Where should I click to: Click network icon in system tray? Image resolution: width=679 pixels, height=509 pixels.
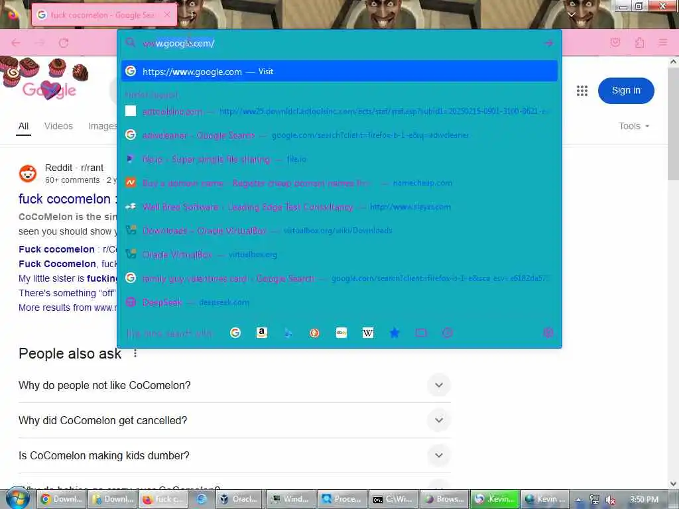click(595, 500)
